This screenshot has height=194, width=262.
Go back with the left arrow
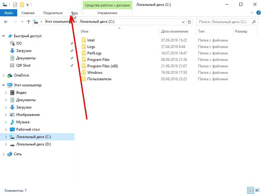point(6,22)
